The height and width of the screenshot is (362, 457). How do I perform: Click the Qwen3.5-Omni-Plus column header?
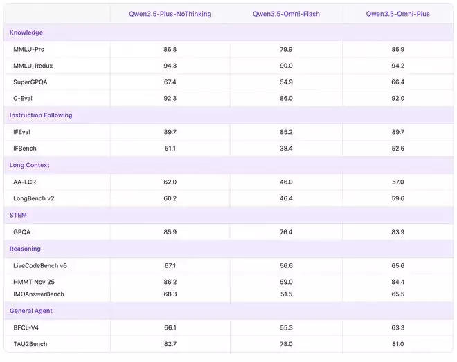(397, 14)
